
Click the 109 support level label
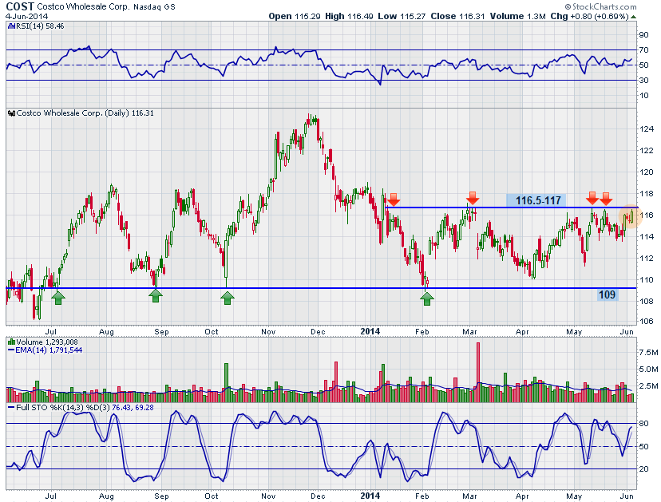(607, 294)
